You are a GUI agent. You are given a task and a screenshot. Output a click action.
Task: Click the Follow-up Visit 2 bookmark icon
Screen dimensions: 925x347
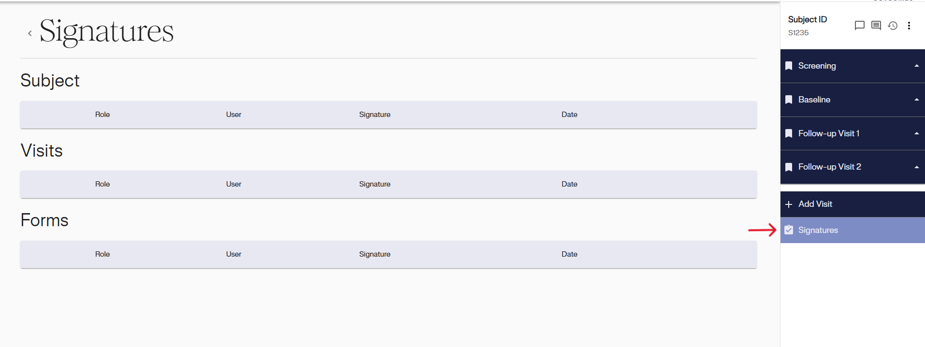[789, 167]
